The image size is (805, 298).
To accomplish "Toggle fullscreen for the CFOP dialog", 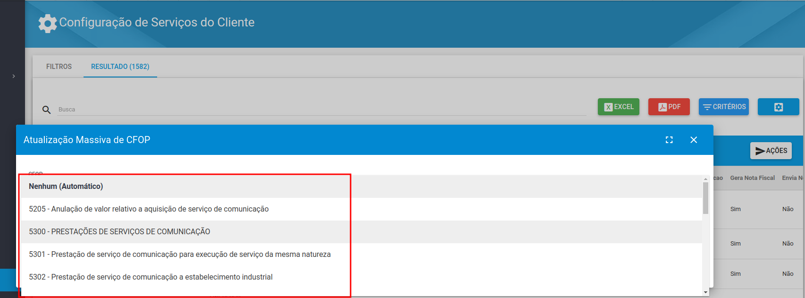I will point(669,140).
